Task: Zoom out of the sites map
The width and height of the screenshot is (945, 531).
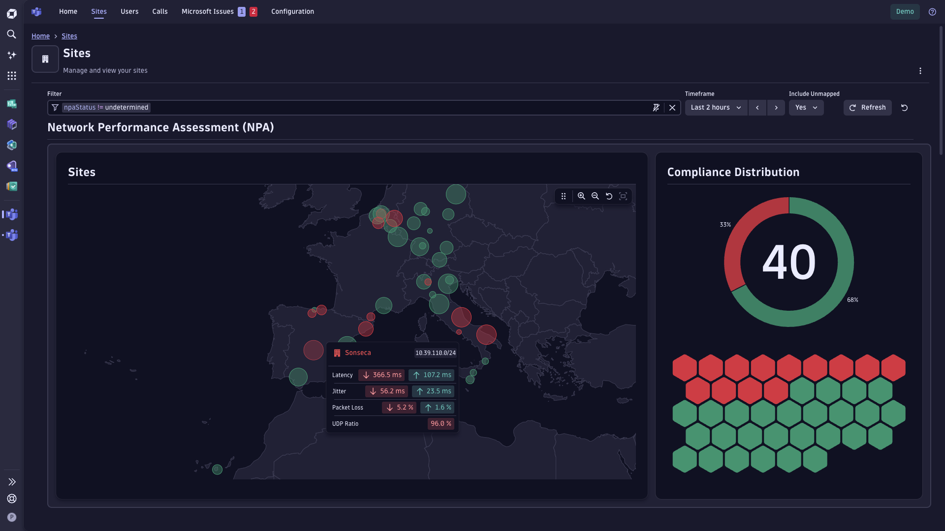Action: (595, 196)
